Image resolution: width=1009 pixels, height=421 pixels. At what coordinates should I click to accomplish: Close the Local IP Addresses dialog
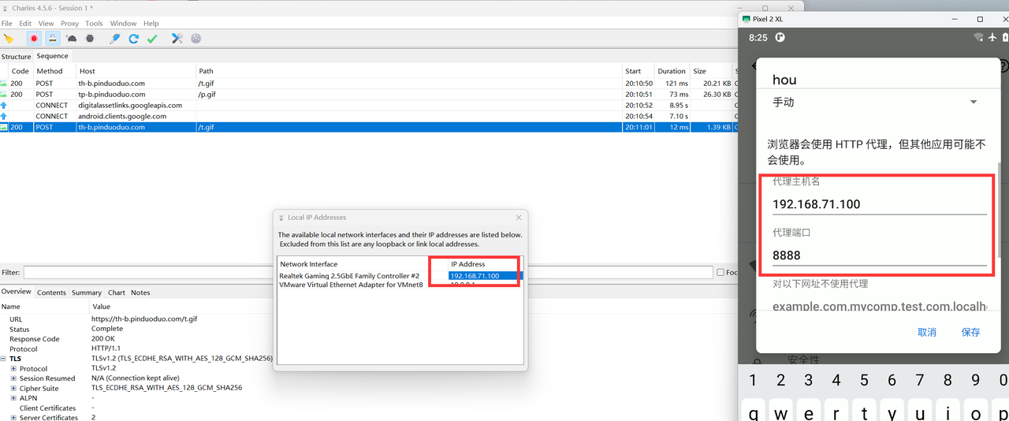[x=518, y=218]
